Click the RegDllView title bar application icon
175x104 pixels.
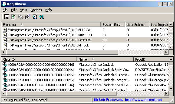(x=4, y=4)
